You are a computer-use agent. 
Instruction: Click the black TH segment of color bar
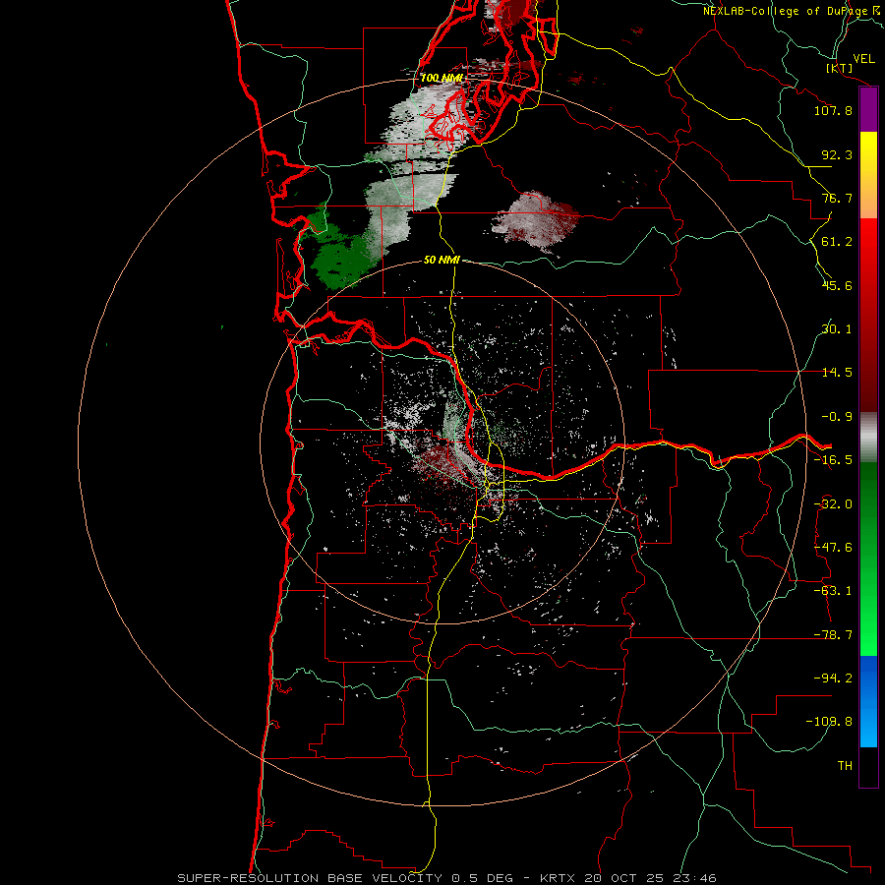(868, 766)
